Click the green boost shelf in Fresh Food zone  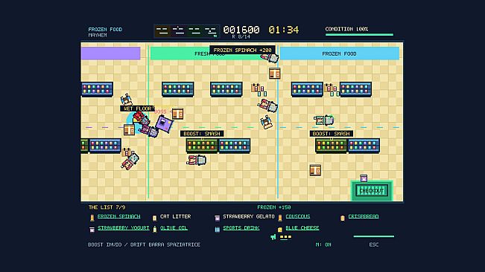(202, 146)
